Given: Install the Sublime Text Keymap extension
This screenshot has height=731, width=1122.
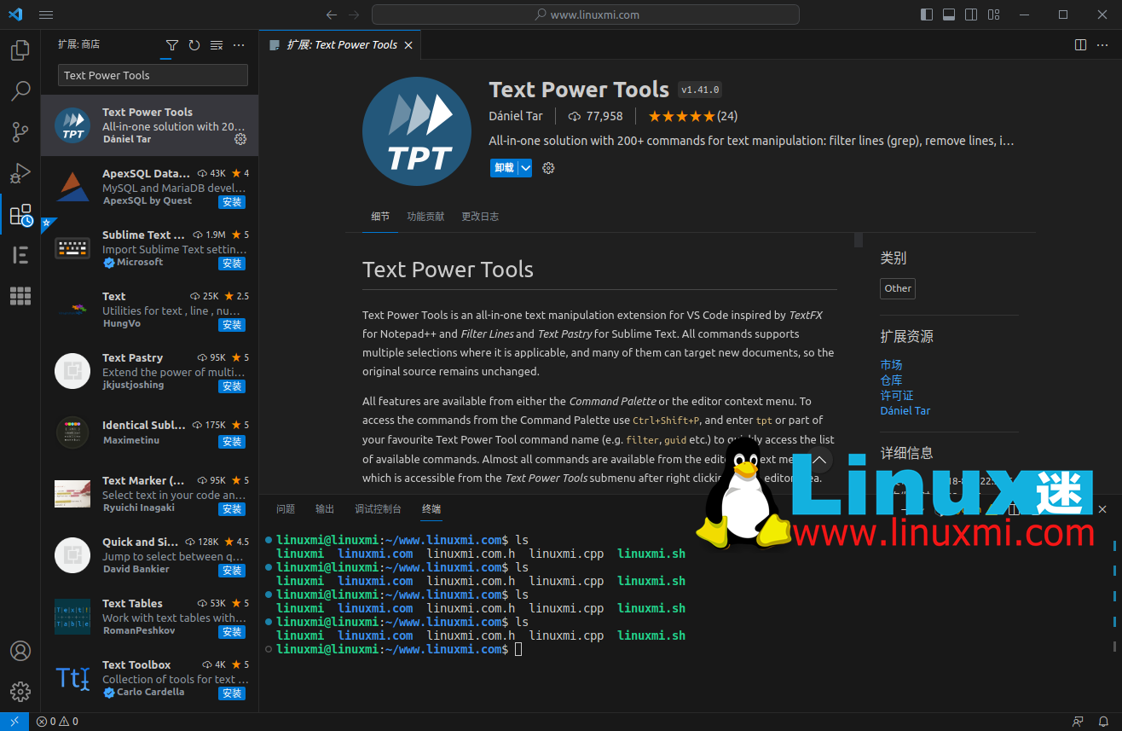Looking at the screenshot, I should point(232,264).
